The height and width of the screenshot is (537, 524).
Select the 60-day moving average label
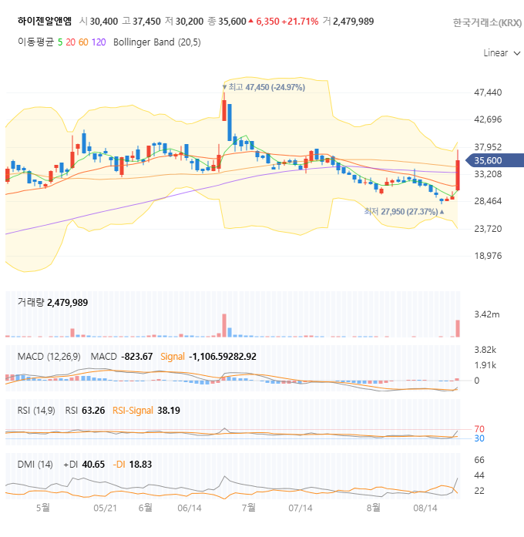click(x=83, y=42)
